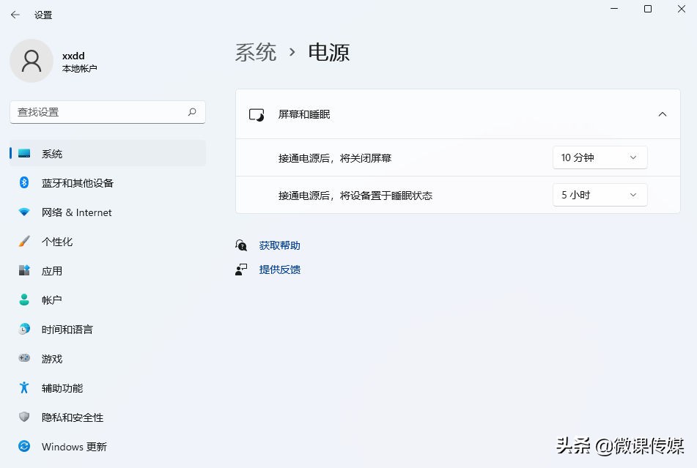Screen dimensions: 697x468
Task: Go to 个性化 settings
Action: 108,241
